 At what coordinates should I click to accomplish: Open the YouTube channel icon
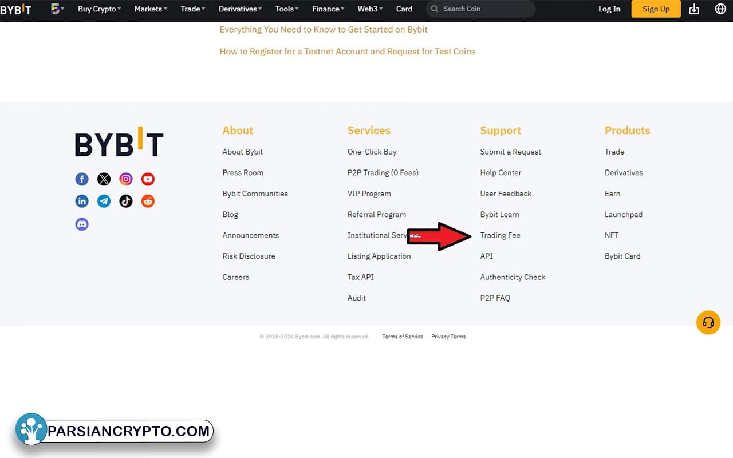click(148, 179)
